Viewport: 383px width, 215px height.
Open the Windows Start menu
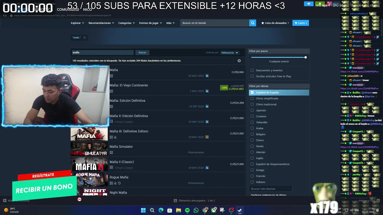click(143, 210)
